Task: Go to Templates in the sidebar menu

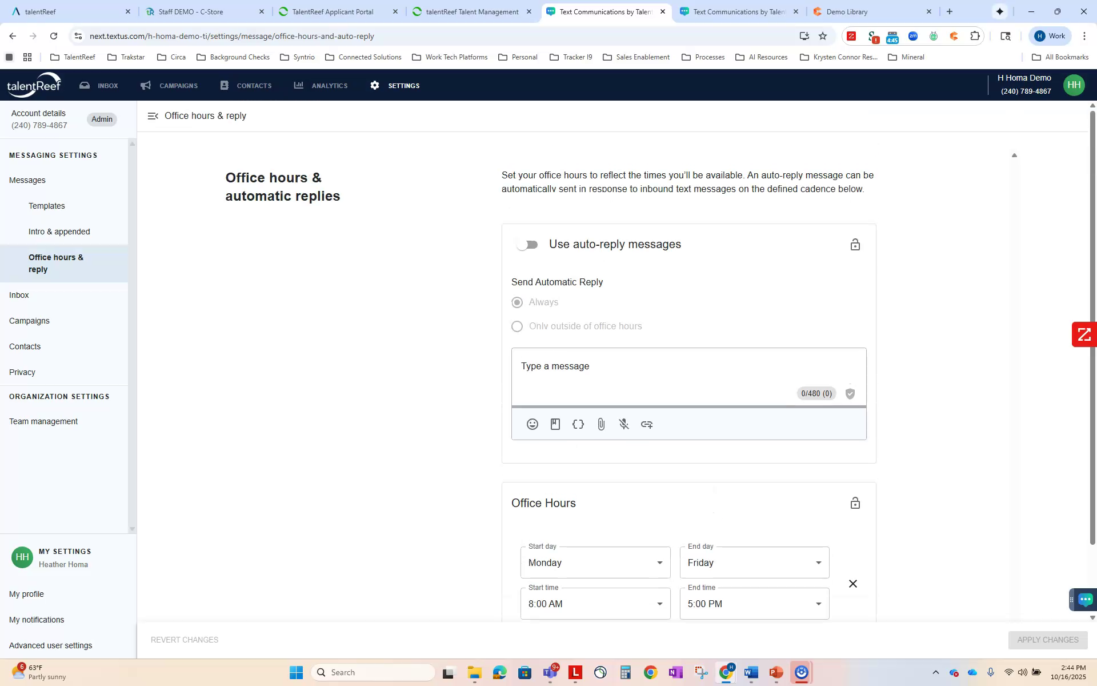Action: coord(47,206)
